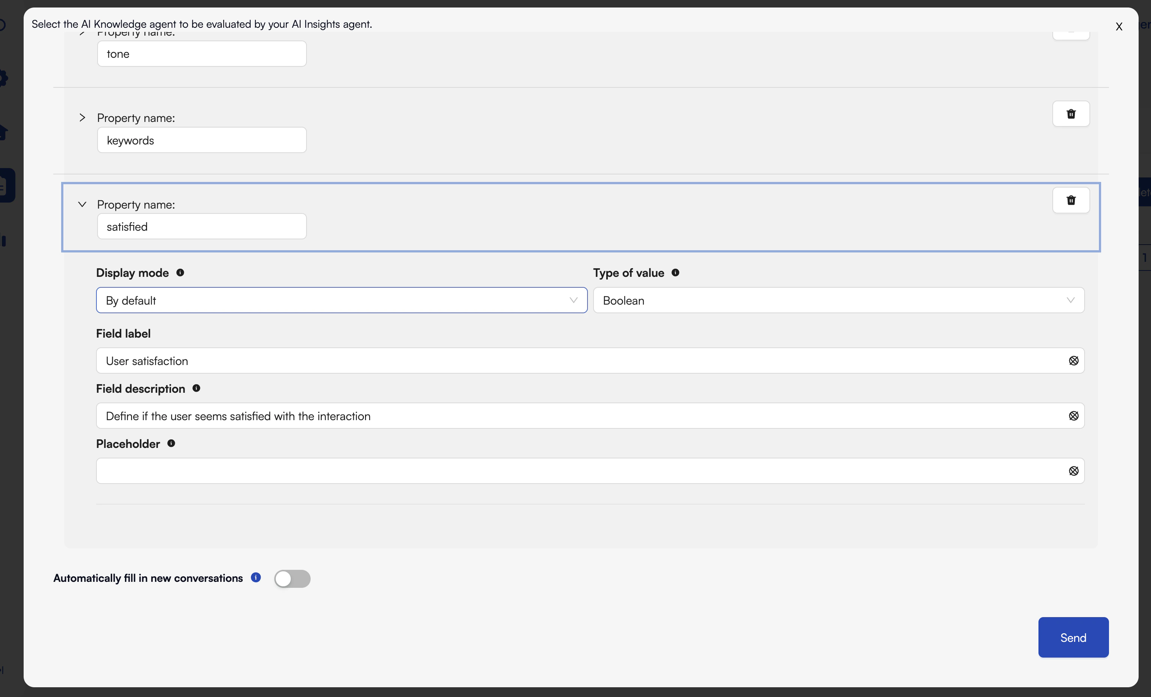The height and width of the screenshot is (697, 1151).
Task: Open the Type of value dropdown showing Boolean
Action: click(x=838, y=300)
